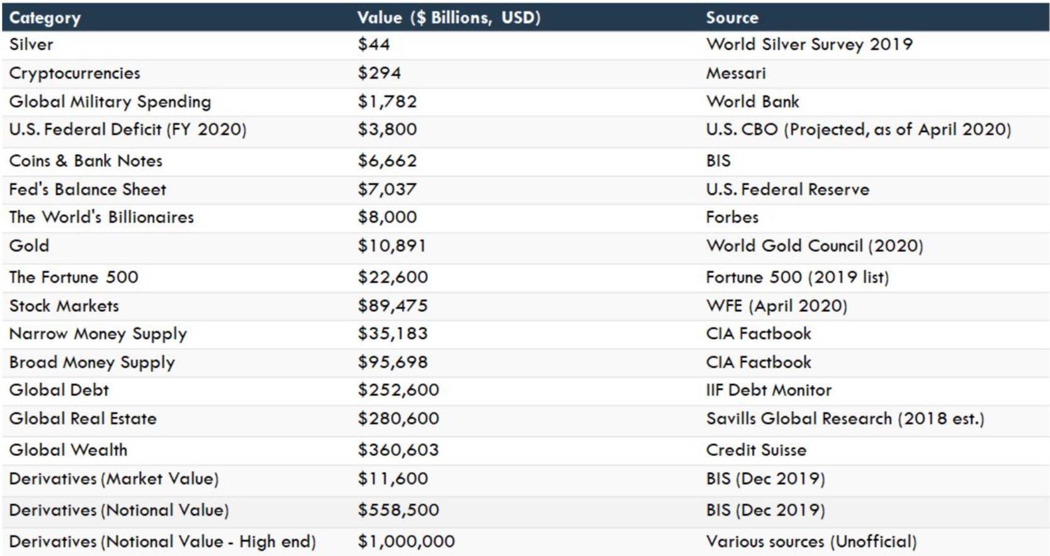Select the Narrow Money Supply value $35,183
1050x556 pixels.
click(392, 334)
